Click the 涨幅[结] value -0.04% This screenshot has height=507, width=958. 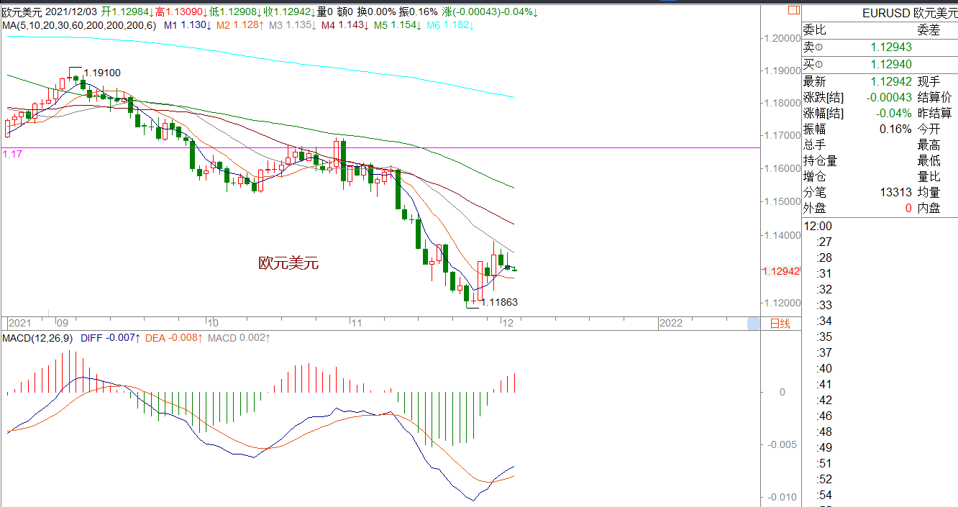point(894,114)
